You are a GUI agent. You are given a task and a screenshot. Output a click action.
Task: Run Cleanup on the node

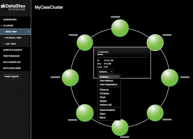click(x=104, y=90)
